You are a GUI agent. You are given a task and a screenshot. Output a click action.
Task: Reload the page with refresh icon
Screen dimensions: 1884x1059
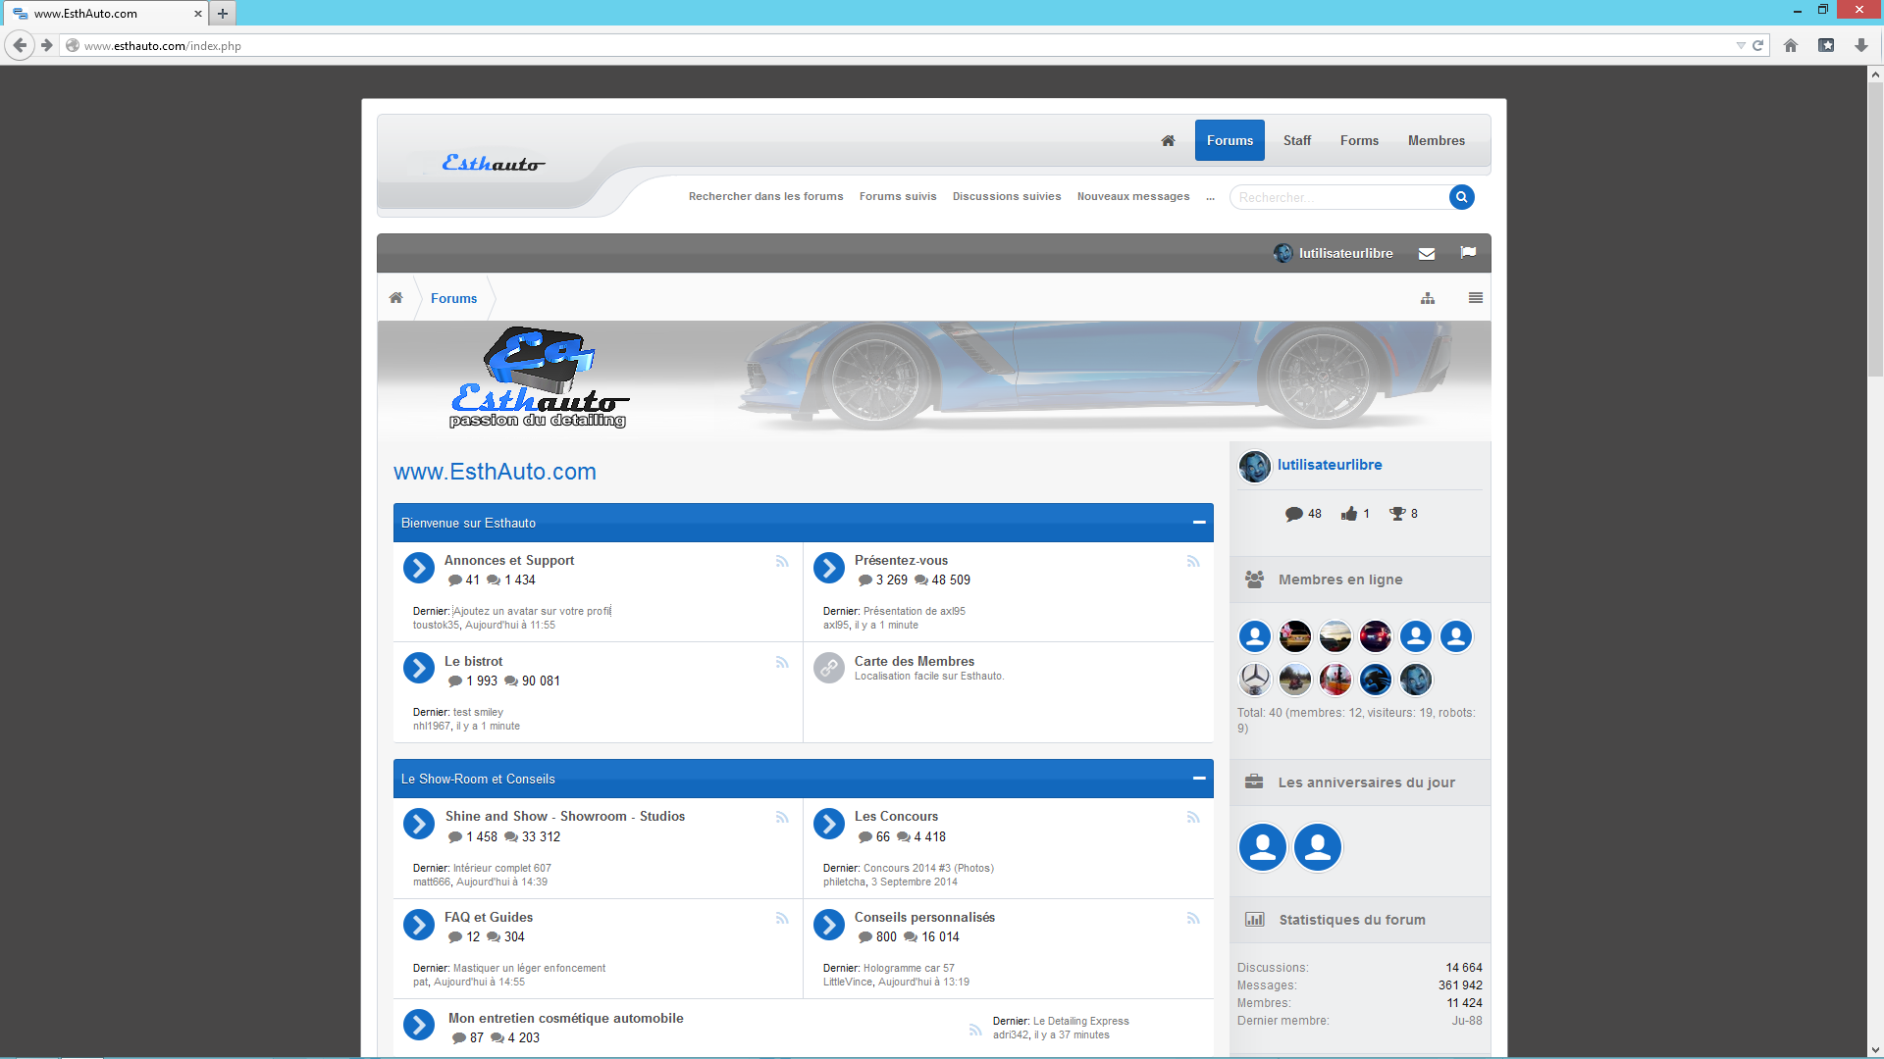click(x=1758, y=45)
